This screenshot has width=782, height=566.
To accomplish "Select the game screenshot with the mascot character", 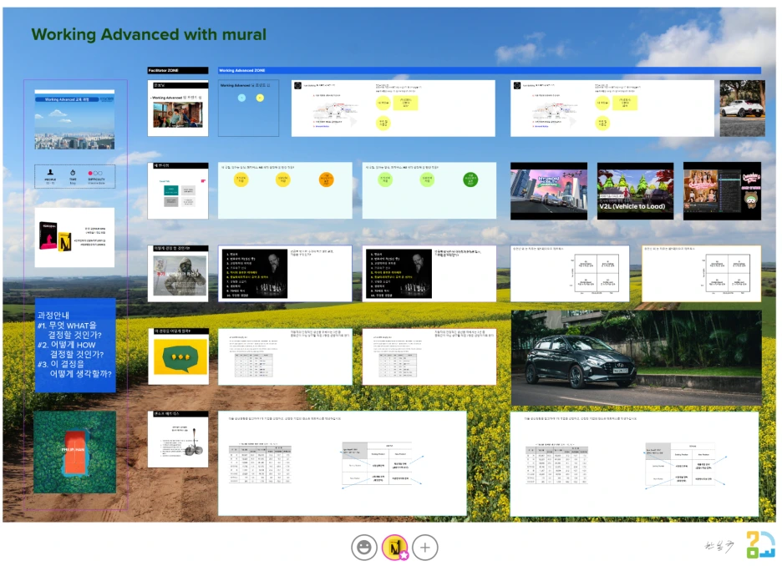I will 722,191.
